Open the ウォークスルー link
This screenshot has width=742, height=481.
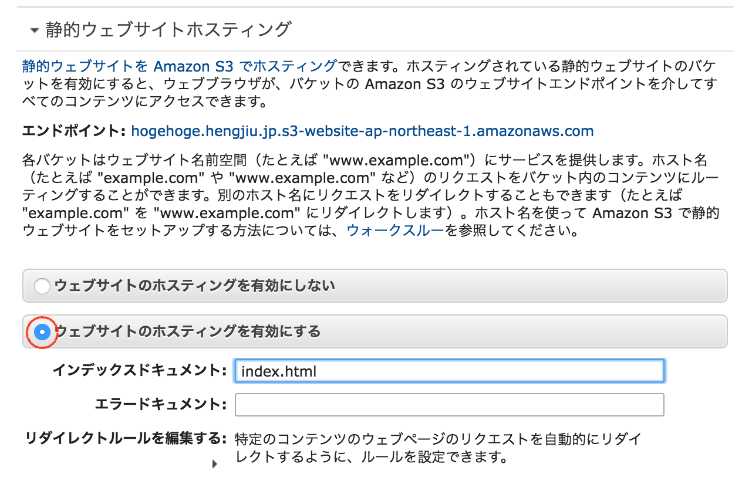(x=395, y=231)
